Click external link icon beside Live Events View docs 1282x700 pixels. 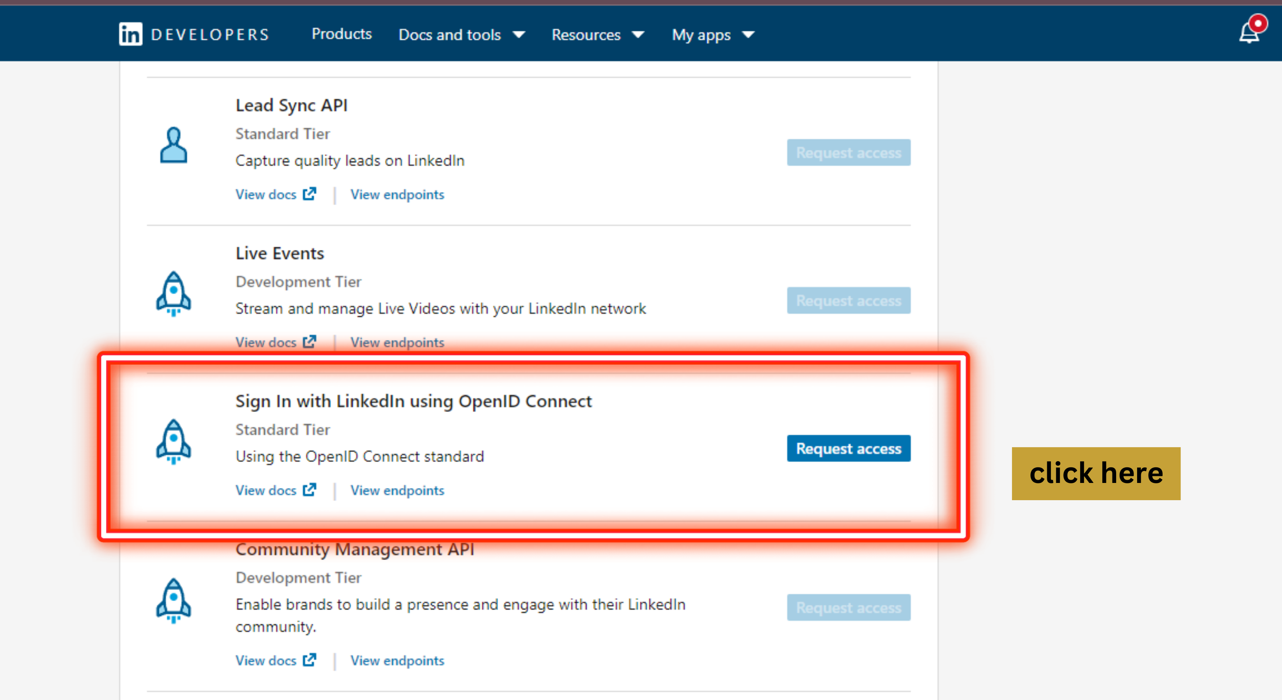click(x=309, y=342)
